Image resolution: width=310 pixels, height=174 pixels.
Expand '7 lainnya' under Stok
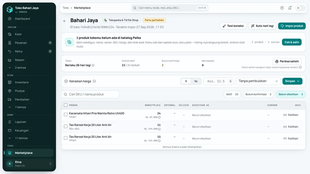tap(29, 107)
